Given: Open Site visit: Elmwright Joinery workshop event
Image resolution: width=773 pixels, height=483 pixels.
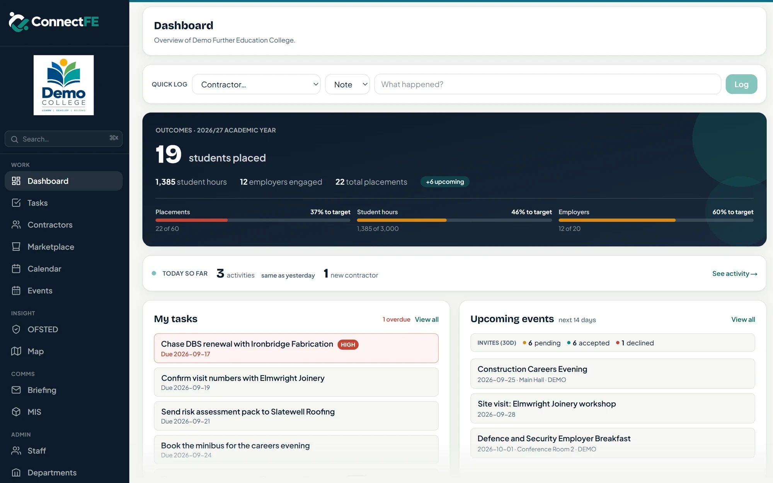Looking at the screenshot, I should click(x=613, y=408).
